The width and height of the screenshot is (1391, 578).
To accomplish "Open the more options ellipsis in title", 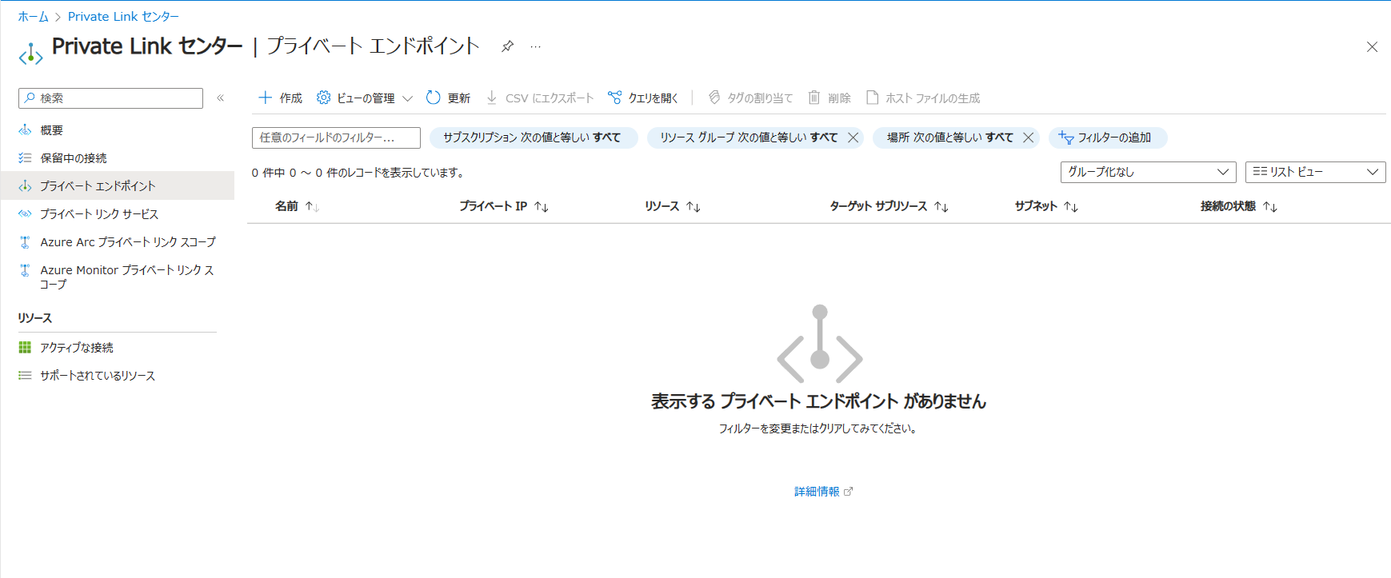I will [x=536, y=46].
